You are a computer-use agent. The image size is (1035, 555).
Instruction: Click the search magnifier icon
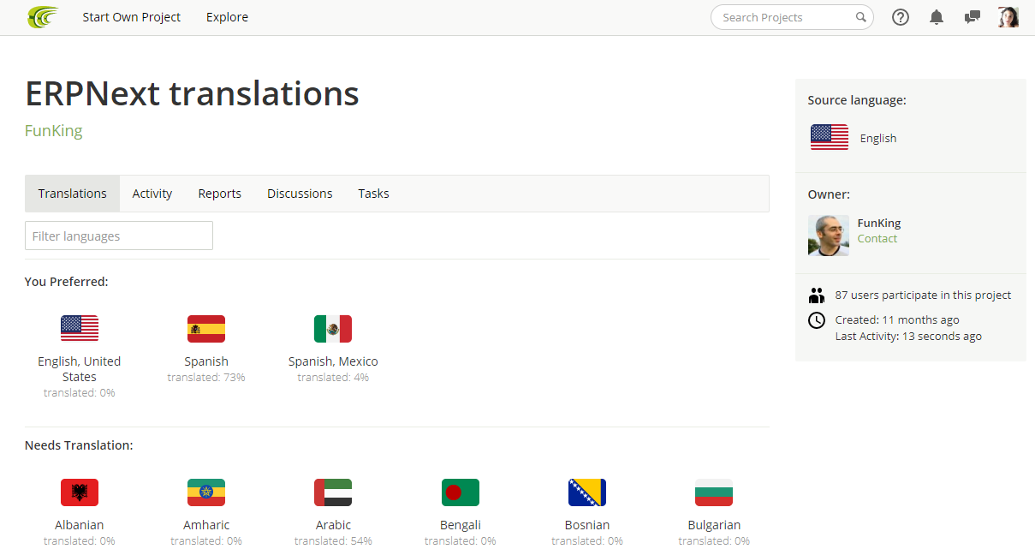(861, 17)
